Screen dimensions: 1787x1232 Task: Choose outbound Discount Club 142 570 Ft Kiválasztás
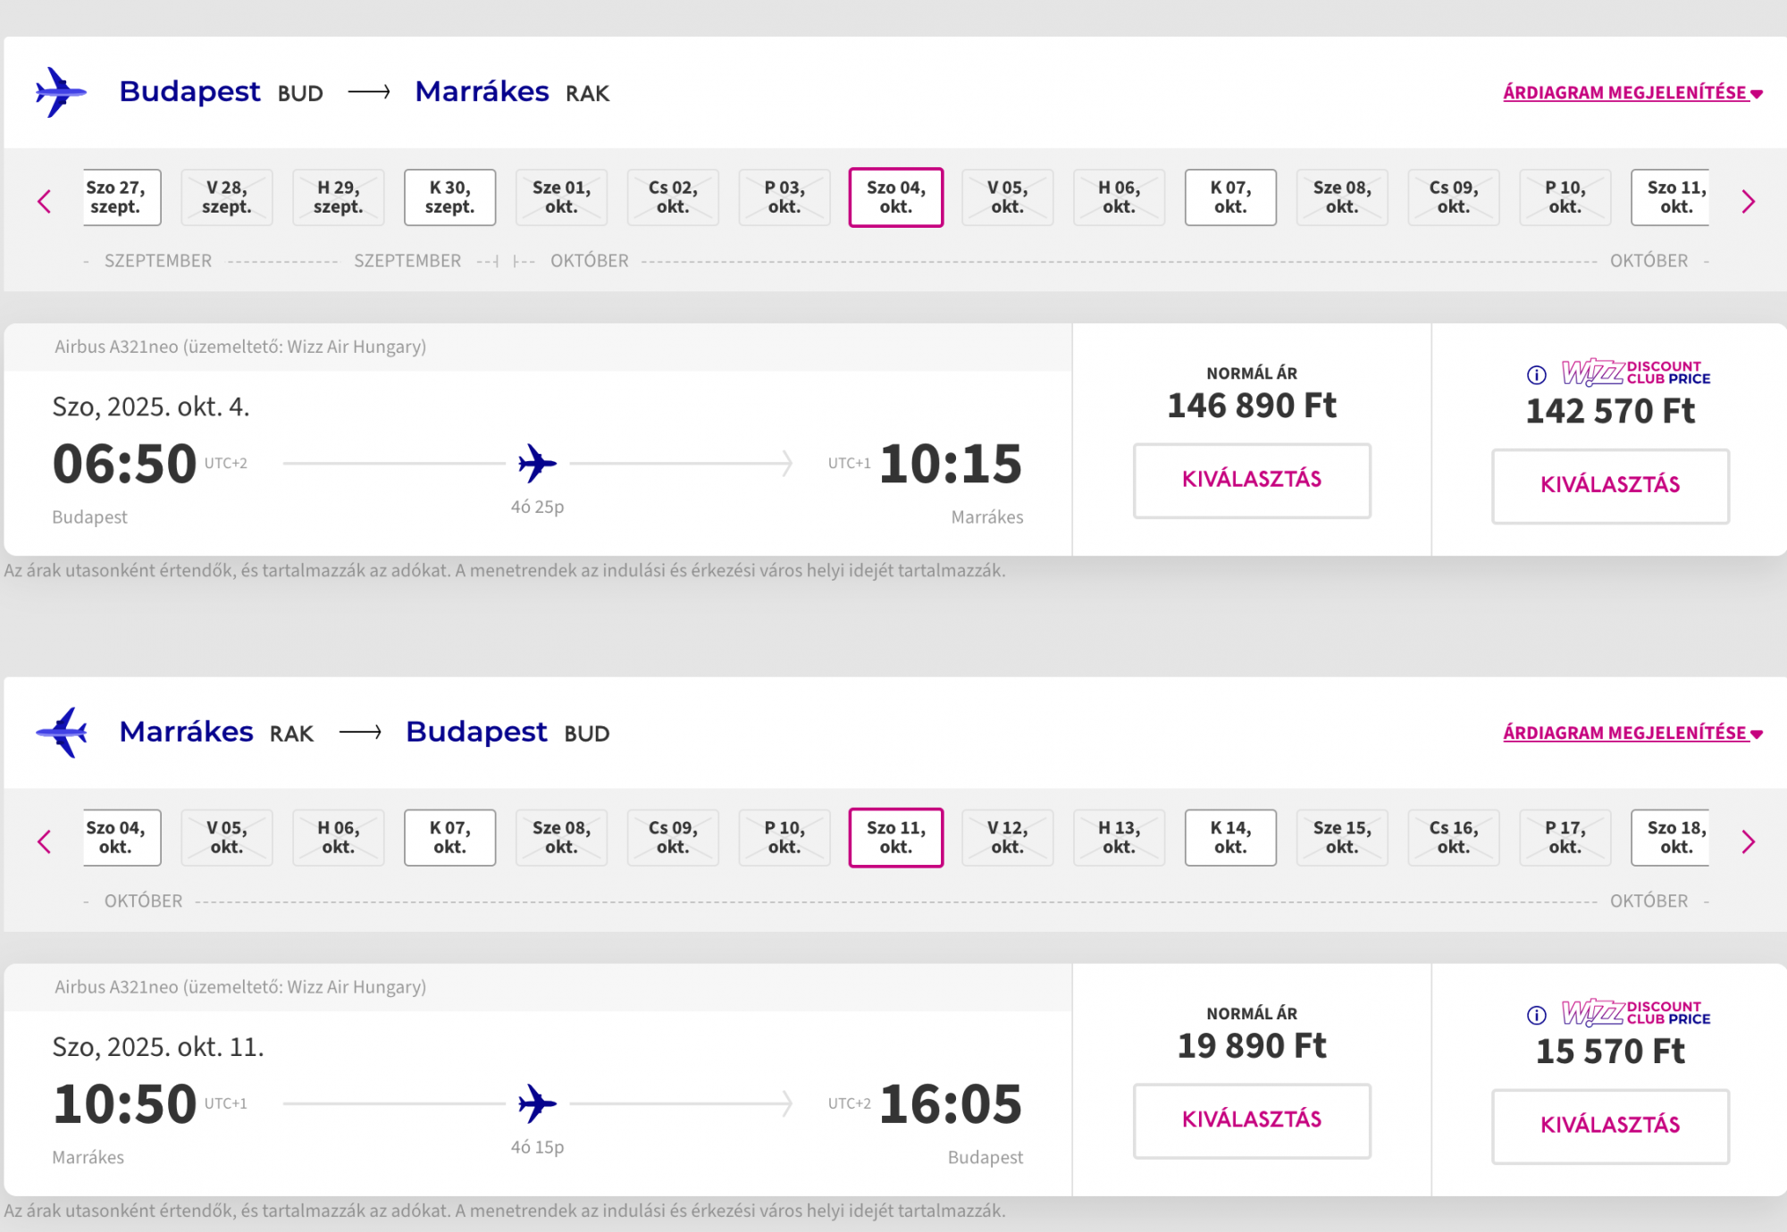(1610, 486)
